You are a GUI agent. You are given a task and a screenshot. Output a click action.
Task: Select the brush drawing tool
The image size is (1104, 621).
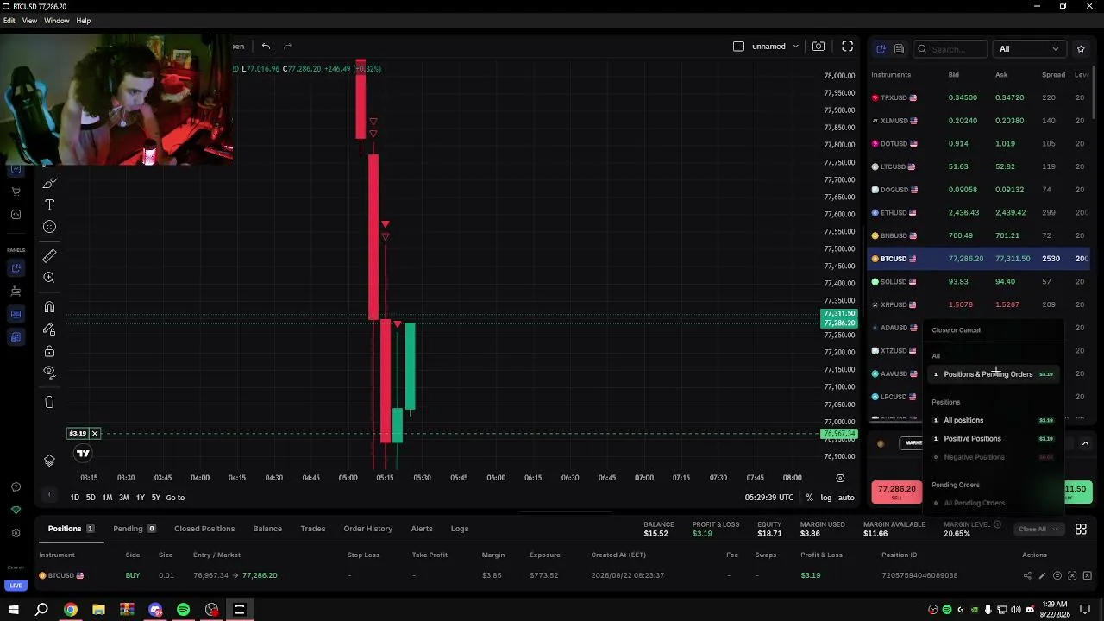(49, 183)
